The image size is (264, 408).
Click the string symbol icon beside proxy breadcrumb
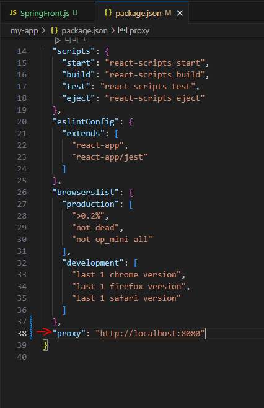pos(122,30)
